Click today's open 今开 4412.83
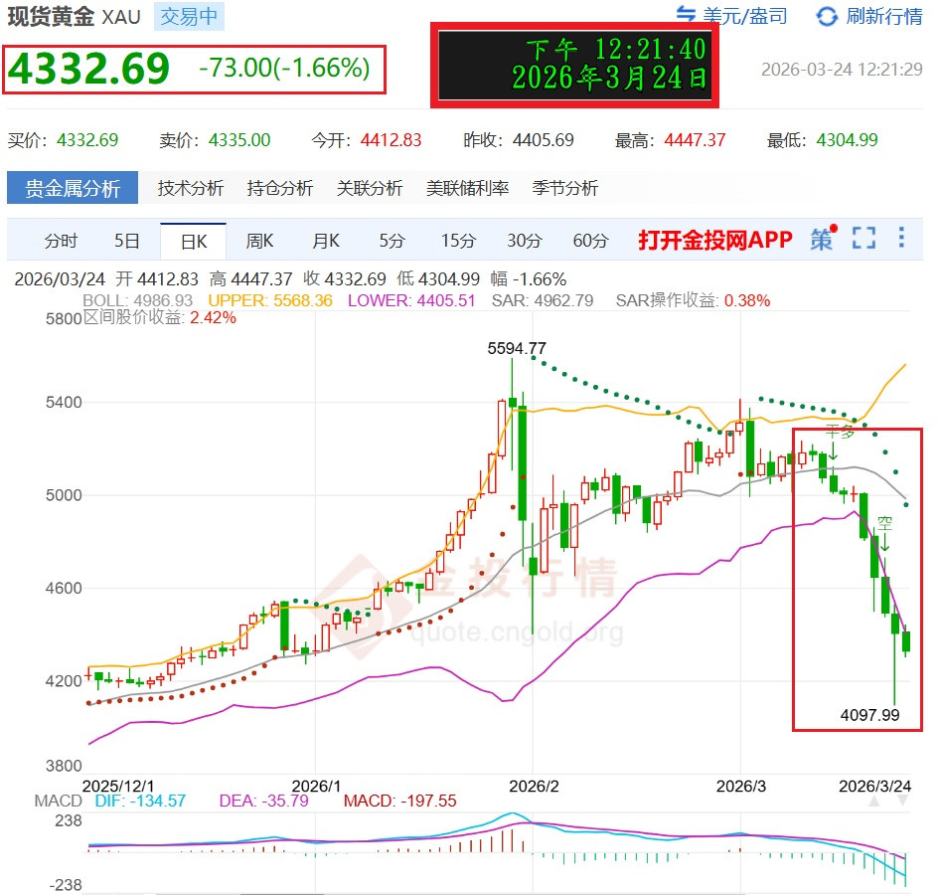942x895 pixels. (367, 140)
